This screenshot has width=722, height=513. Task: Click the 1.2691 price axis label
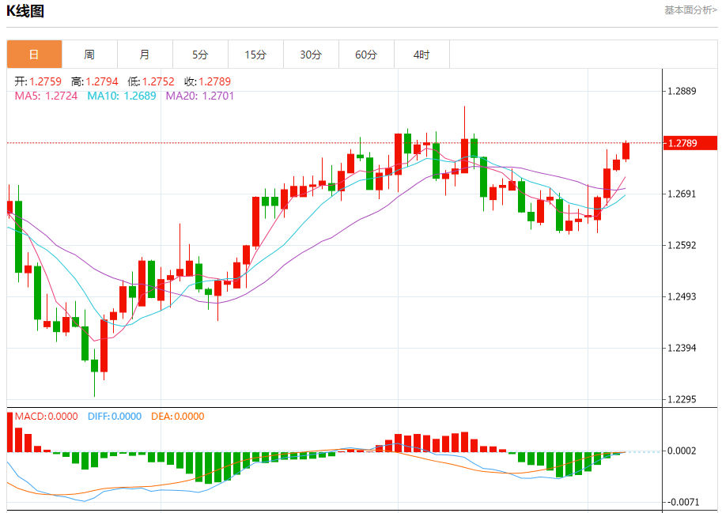coord(682,194)
